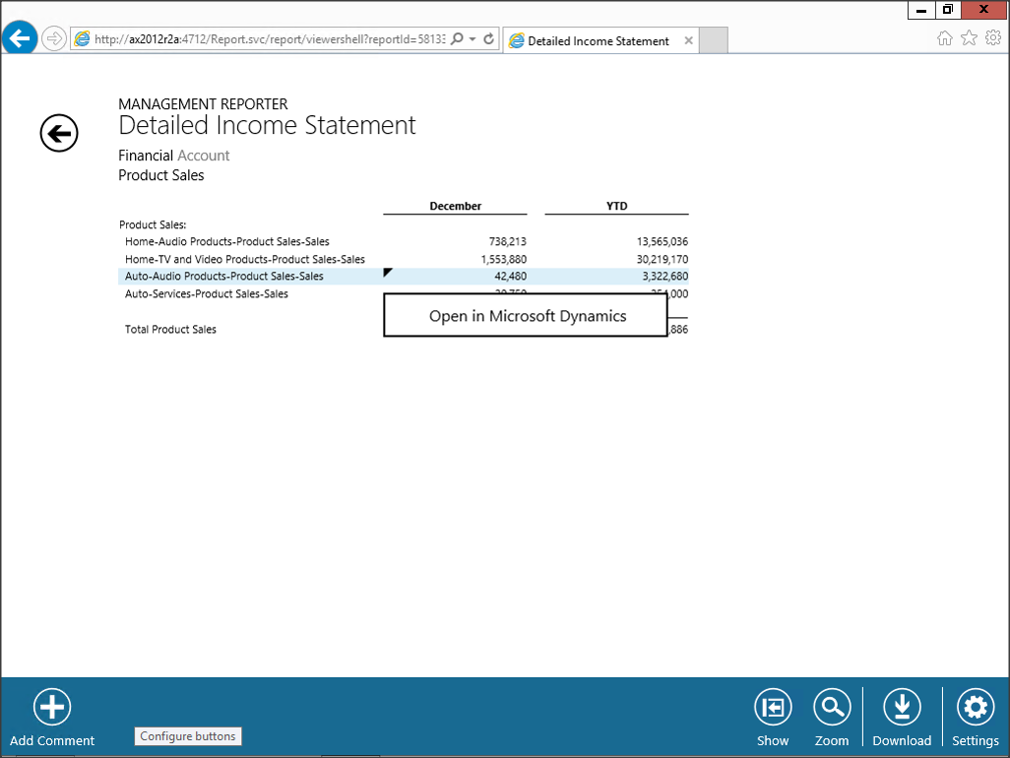Click the URL address bar field
The image size is (1010, 758).
click(x=266, y=39)
